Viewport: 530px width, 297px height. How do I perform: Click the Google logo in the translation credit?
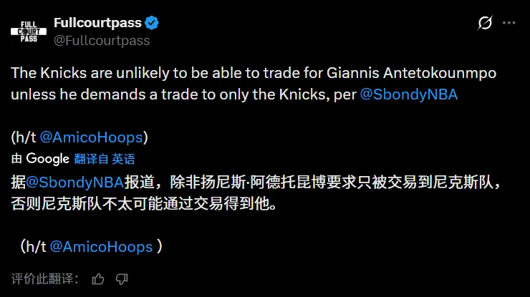coord(47,158)
